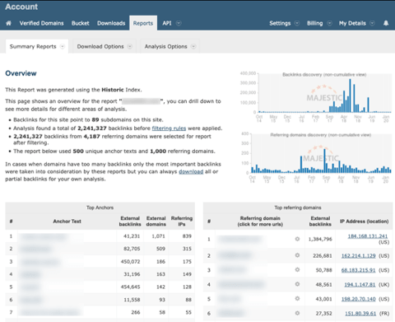Expand the Settings dropdown arrow

[297, 23]
